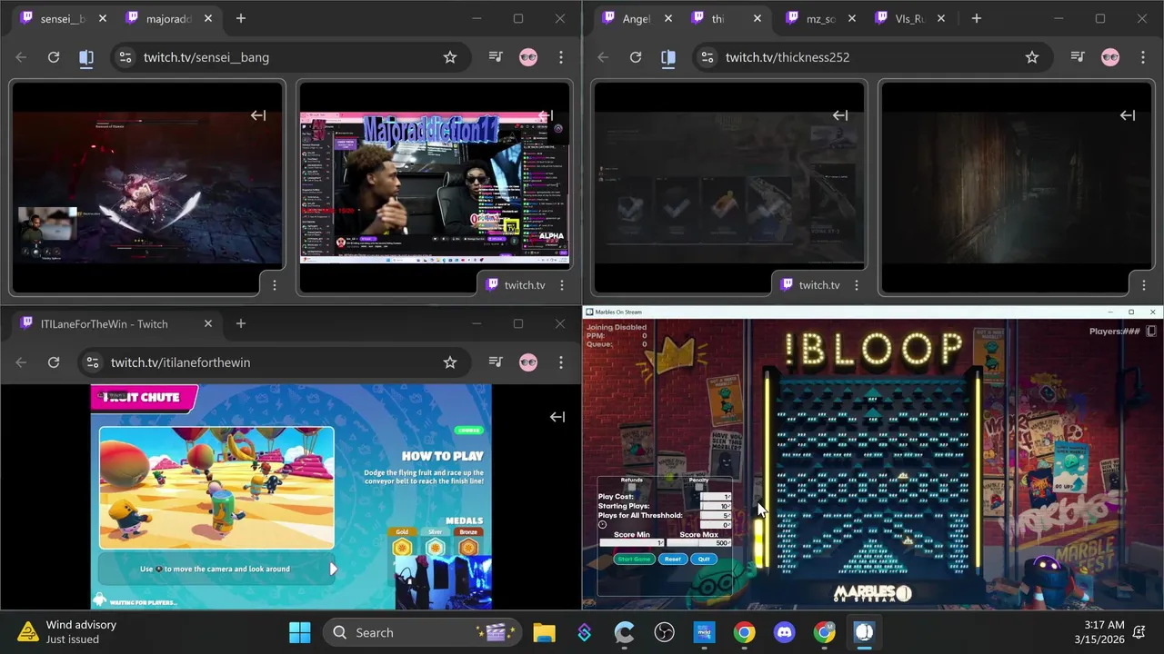Adjust the Play Cost value field
The height and width of the screenshot is (654, 1164).
[x=716, y=497]
